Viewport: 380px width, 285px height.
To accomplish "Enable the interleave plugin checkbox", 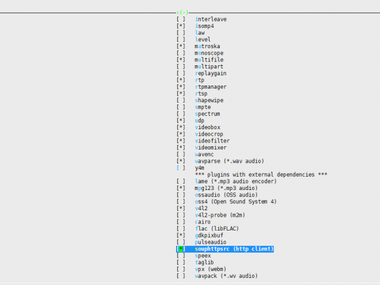I will point(181,20).
